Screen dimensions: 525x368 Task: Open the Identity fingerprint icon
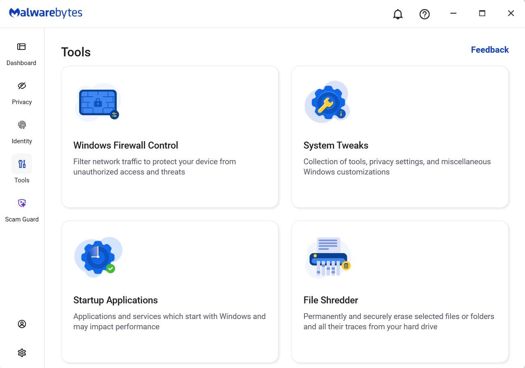tap(22, 125)
